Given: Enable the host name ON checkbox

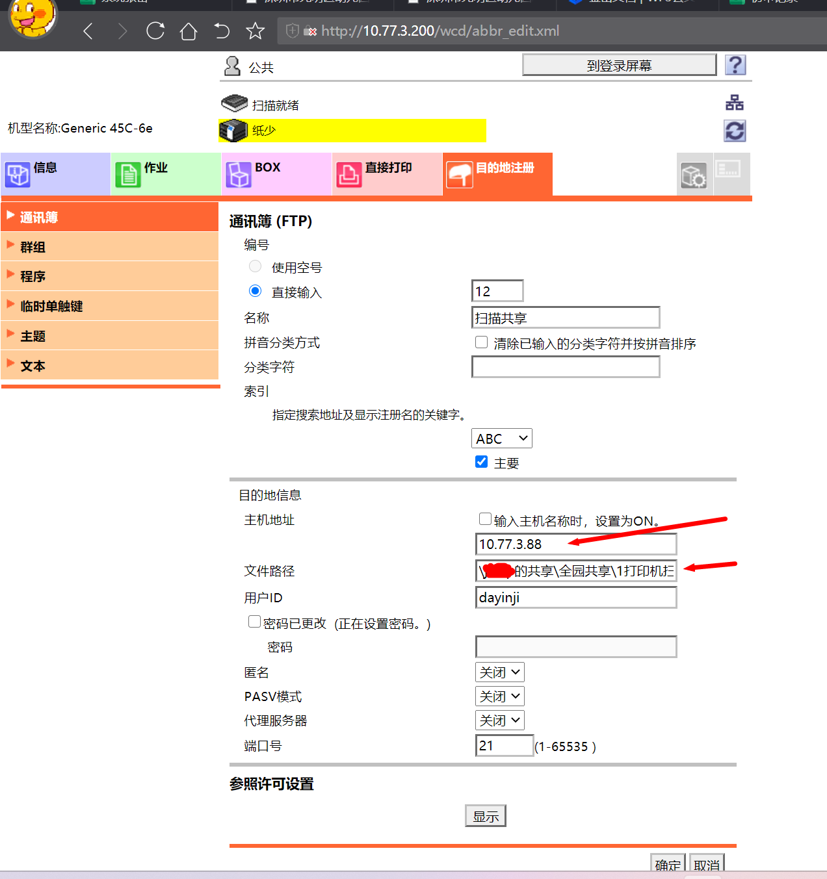Looking at the screenshot, I should 485,518.
